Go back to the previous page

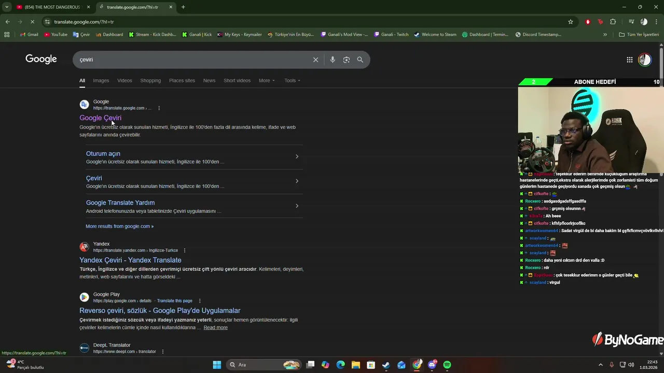pyautogui.click(x=7, y=22)
